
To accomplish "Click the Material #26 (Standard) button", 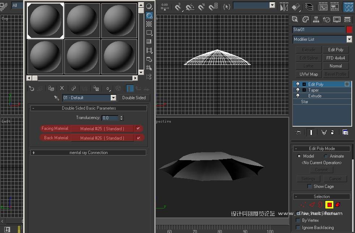I will click(x=102, y=138).
